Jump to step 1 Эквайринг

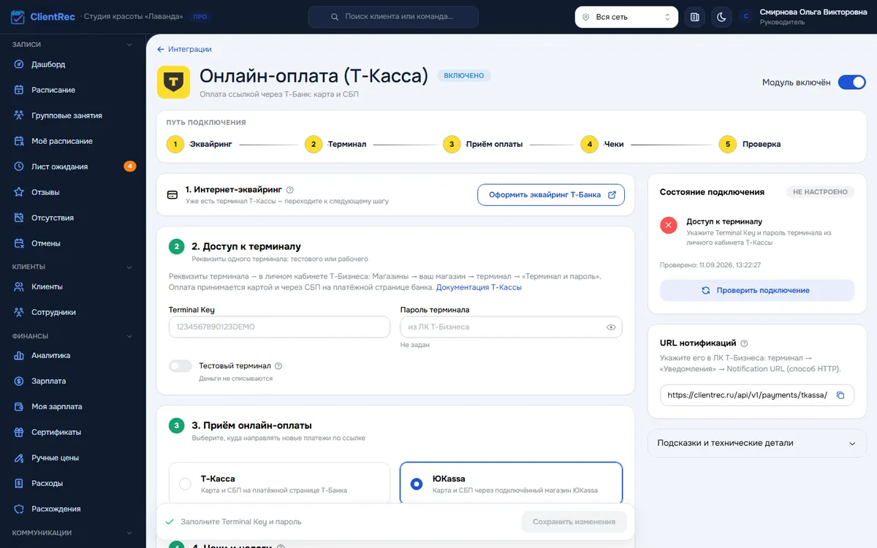pos(200,145)
